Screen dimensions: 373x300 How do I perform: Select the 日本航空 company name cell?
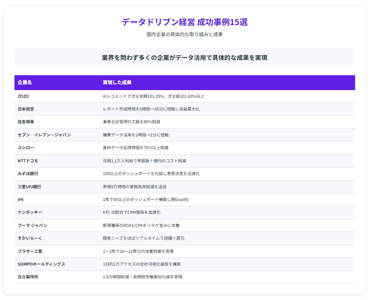tap(26, 109)
